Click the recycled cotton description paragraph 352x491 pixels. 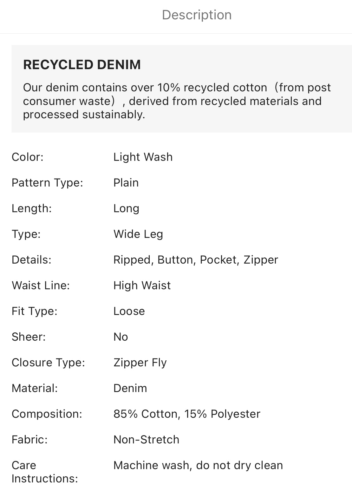pos(177,101)
